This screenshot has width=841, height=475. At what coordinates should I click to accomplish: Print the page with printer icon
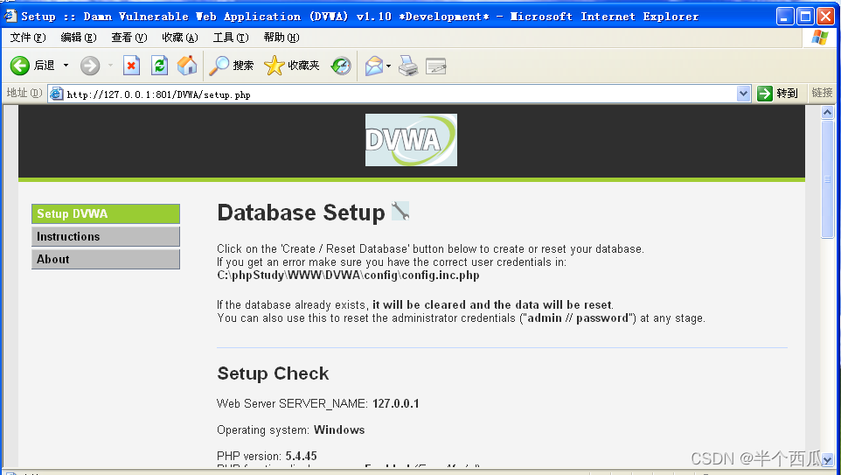408,66
